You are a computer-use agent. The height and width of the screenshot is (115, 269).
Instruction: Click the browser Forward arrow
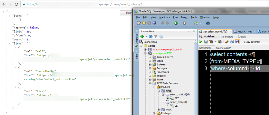(10, 4)
